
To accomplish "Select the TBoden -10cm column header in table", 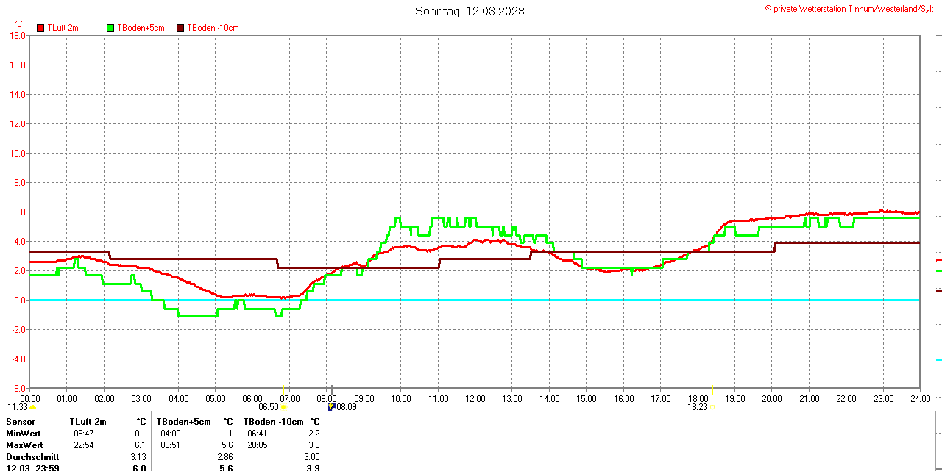I will tap(273, 422).
